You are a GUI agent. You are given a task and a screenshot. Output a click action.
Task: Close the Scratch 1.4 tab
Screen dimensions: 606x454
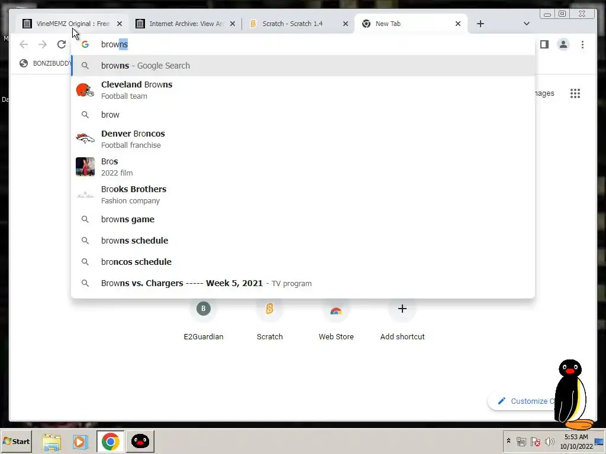click(346, 24)
